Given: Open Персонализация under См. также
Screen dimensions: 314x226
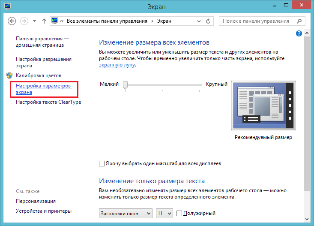Looking at the screenshot, I should [x=36, y=201].
